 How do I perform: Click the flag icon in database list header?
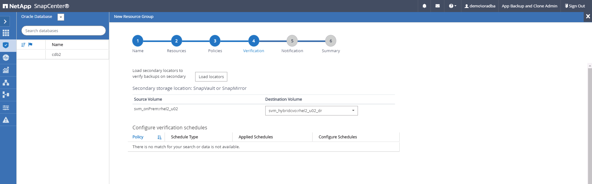[30, 44]
